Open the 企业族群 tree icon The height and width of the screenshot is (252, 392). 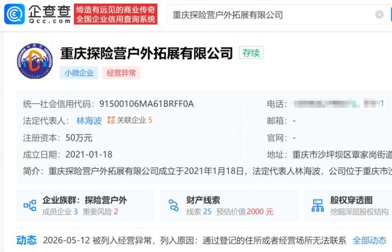point(30,206)
